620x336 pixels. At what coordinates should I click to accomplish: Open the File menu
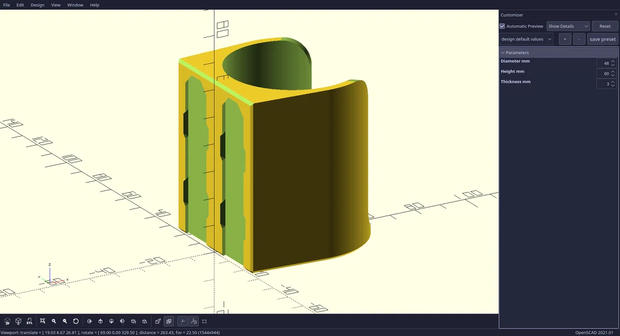[6, 5]
